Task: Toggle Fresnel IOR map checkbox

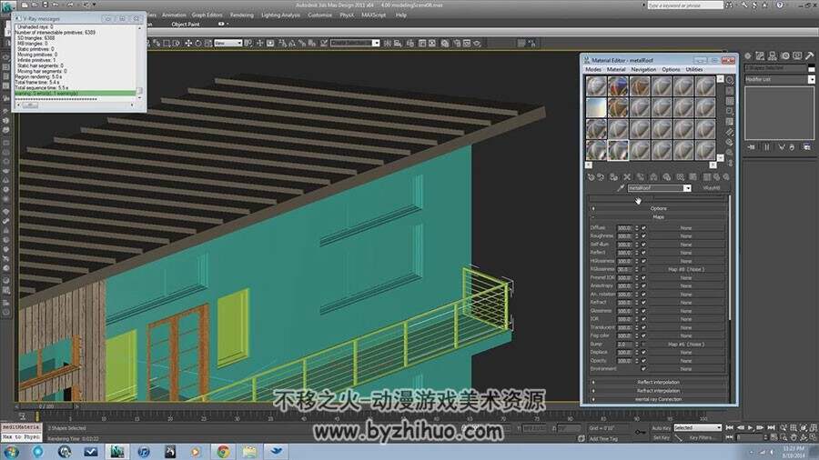Action: (643, 278)
